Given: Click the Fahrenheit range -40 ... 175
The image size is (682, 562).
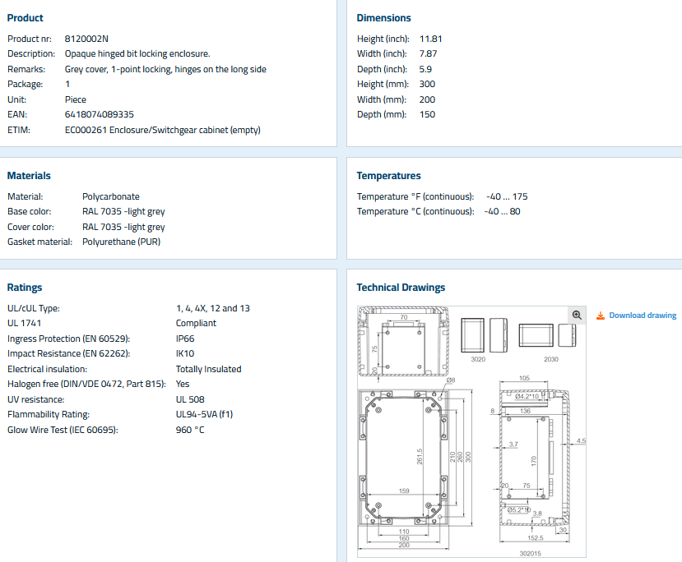Looking at the screenshot, I should coord(507,196).
